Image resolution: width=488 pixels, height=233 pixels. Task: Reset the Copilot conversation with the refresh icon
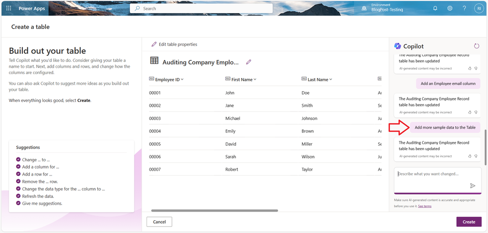pyautogui.click(x=476, y=46)
